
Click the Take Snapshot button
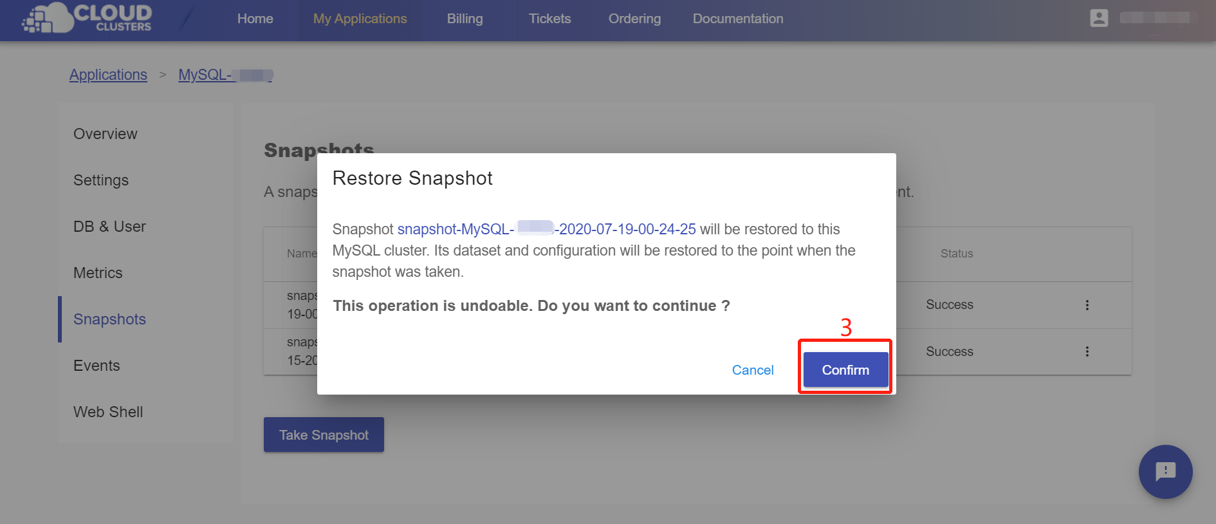[x=324, y=435]
